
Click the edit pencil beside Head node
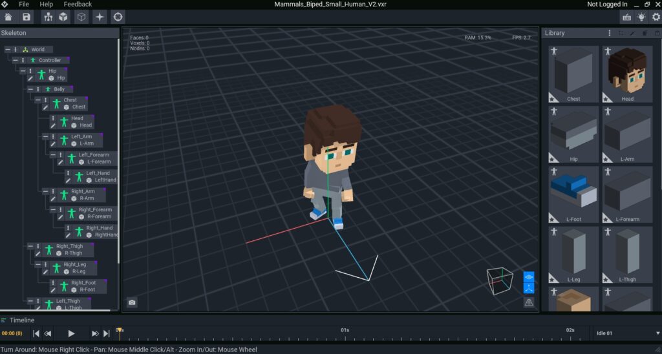coord(53,126)
